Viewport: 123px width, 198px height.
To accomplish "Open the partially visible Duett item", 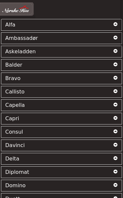I will tap(62, 196).
